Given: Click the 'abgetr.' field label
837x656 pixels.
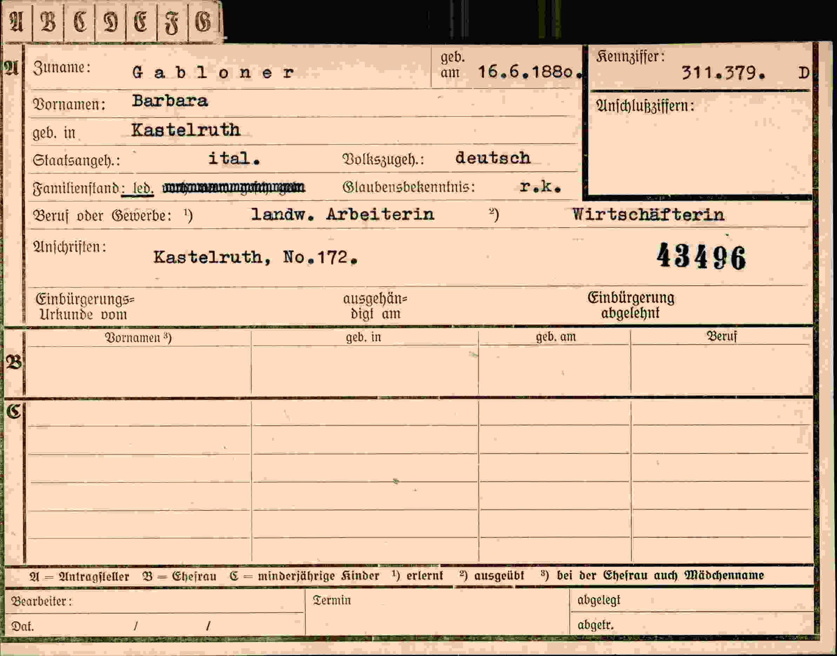Looking at the screenshot, I should 595,625.
